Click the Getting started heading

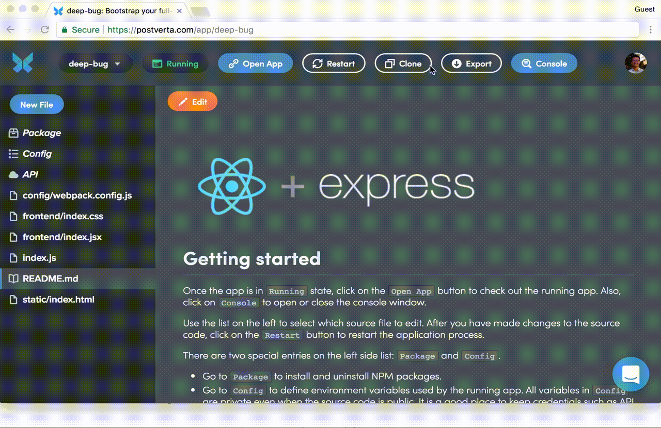[252, 258]
